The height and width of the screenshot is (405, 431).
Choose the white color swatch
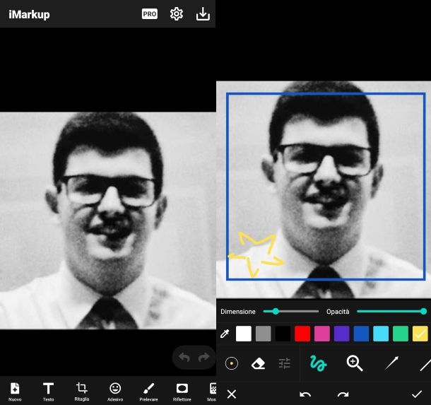click(244, 334)
